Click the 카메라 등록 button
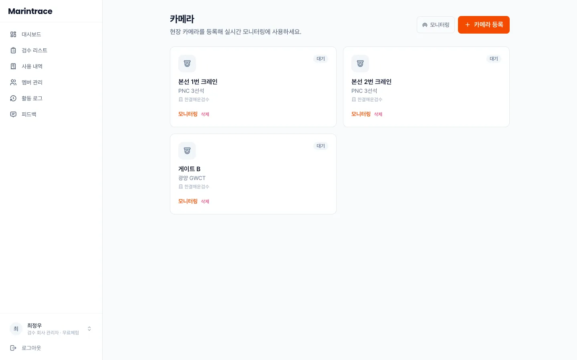 click(x=484, y=25)
